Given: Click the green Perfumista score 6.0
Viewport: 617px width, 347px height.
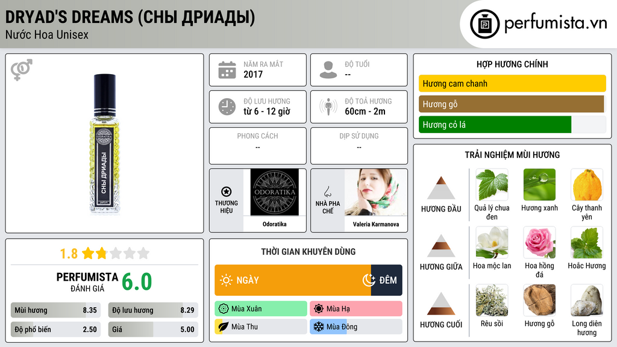Looking at the screenshot, I should point(137,282).
